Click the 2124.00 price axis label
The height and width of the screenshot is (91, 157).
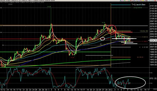(153, 14)
